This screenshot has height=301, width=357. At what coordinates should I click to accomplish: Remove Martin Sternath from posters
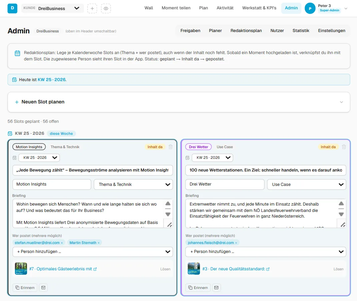[99, 243]
